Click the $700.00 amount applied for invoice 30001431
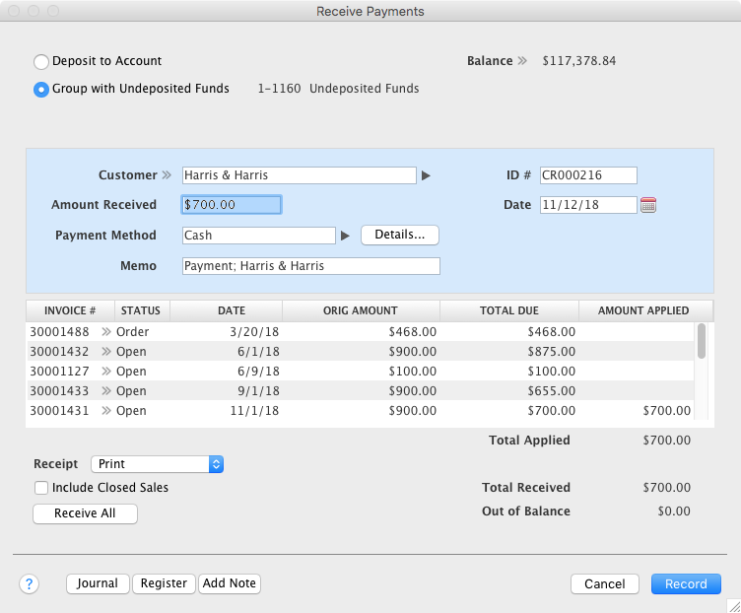Screen dimensions: 741x613 point(666,411)
